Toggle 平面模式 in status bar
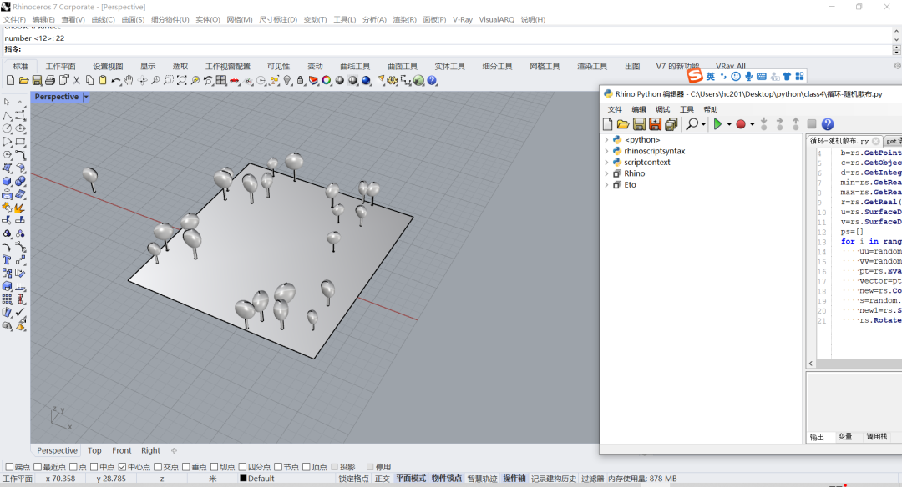 411,479
